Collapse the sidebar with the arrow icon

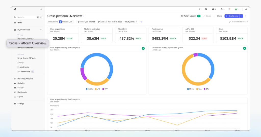(x=41, y=9)
